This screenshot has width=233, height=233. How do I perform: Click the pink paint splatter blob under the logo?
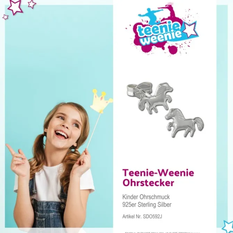(172, 50)
